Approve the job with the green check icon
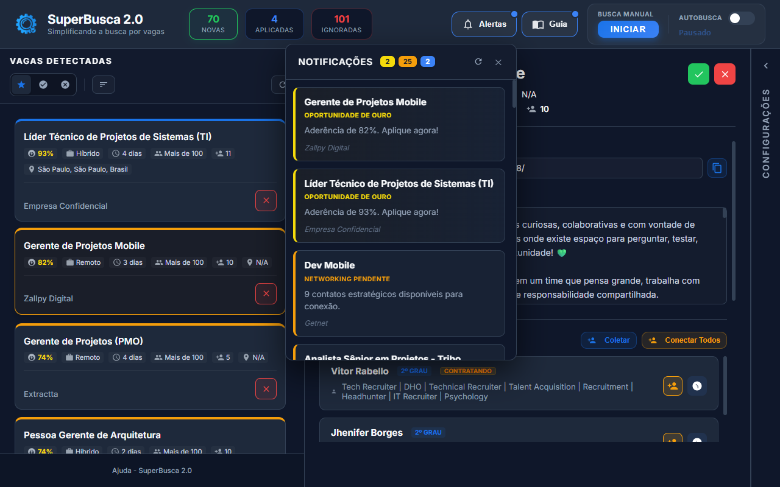The width and height of the screenshot is (780, 487). click(698, 74)
